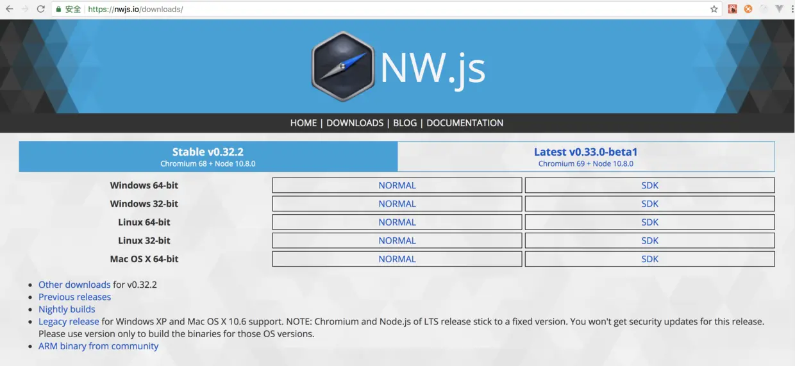Bookmark this page with the star icon
795x366 pixels.
click(x=714, y=9)
